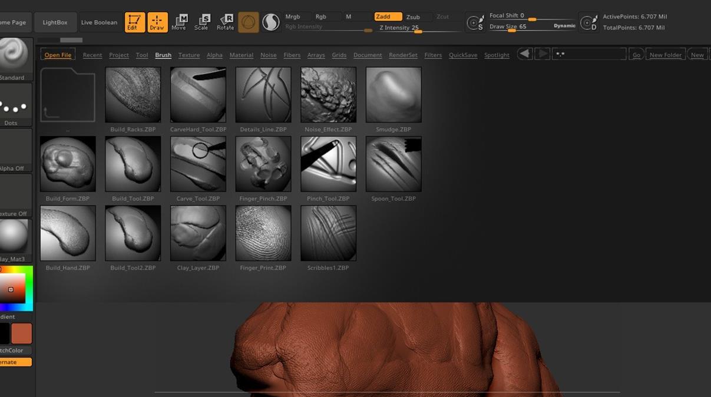The image size is (711, 397).
Task: Toggle Zadd sculpting mode
Action: tap(388, 16)
